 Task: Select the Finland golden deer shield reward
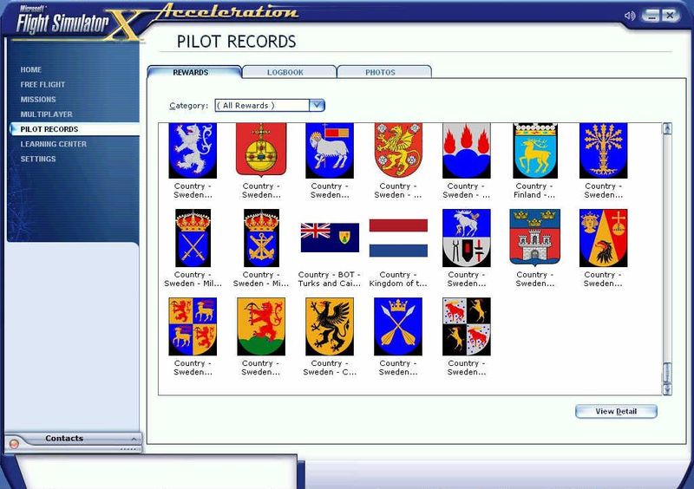pos(535,151)
